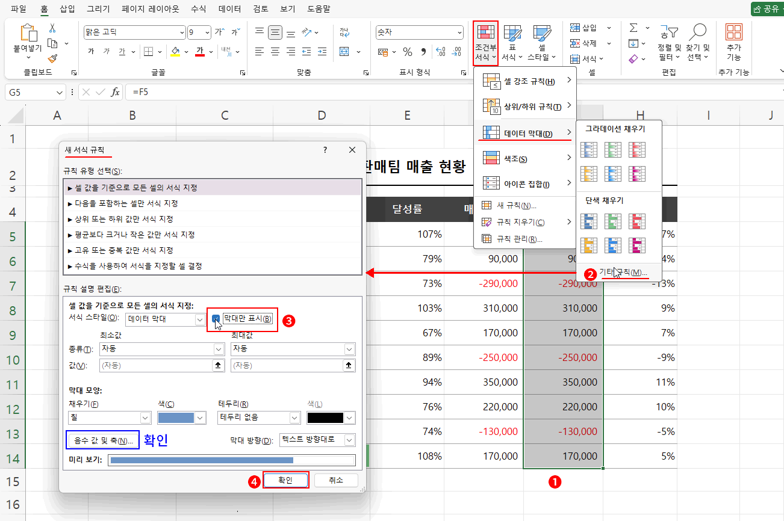Open the 막대 방향 dropdown
The height and width of the screenshot is (521, 784).
[349, 440]
